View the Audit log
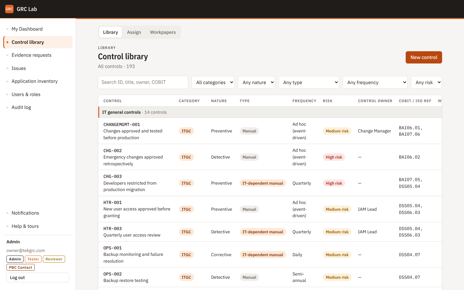The image size is (464, 290). [x=38, y=107]
